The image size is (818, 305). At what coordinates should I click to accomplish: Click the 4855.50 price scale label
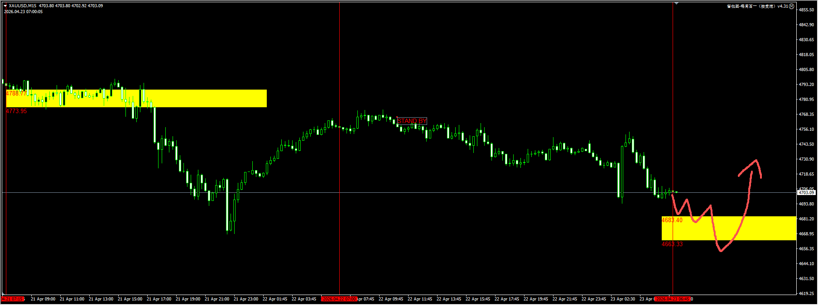tap(806, 10)
